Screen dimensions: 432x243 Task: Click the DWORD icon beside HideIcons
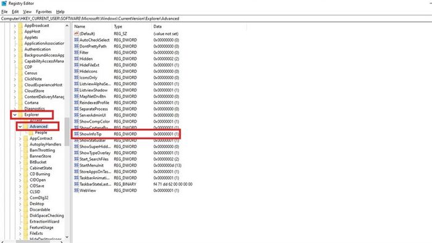tap(77, 72)
